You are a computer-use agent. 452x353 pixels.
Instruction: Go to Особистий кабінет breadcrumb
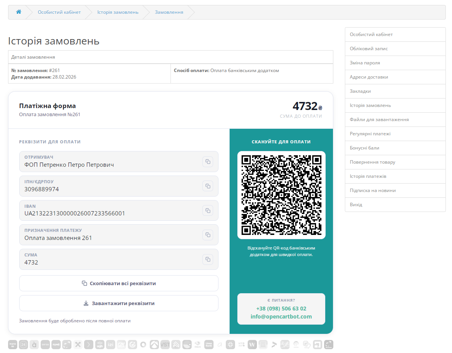tap(59, 12)
